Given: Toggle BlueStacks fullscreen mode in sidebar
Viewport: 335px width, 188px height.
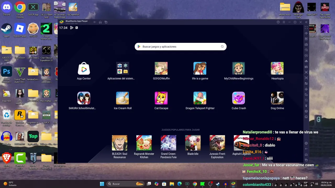Looking at the screenshot, I should tap(306, 28).
